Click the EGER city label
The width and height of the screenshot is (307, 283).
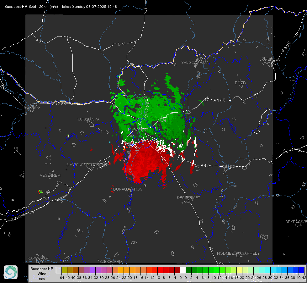click(x=240, y=83)
